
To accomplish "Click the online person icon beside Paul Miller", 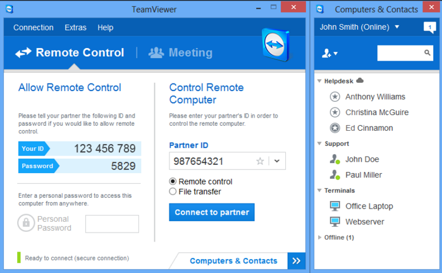I will click(335, 174).
